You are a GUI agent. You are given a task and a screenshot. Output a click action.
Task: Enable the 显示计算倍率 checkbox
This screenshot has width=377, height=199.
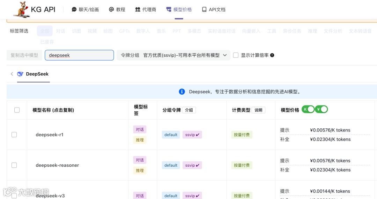click(236, 55)
